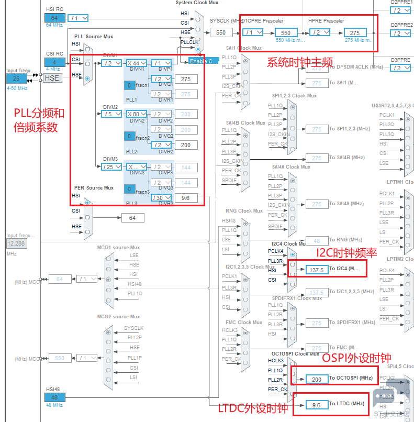The height and width of the screenshot is (422, 414).
Task: Open the HPRE /2 prescaler dropdown
Action: [320, 32]
